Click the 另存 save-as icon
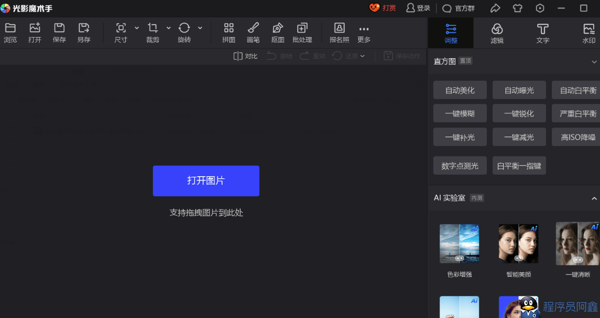This screenshot has height=318, width=600. (84, 28)
